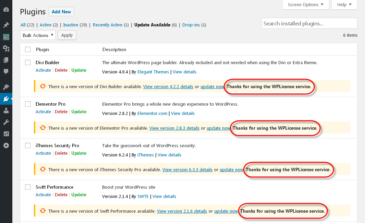The image size is (365, 223).
Task: Filter by Active plugins
Action: (46, 25)
